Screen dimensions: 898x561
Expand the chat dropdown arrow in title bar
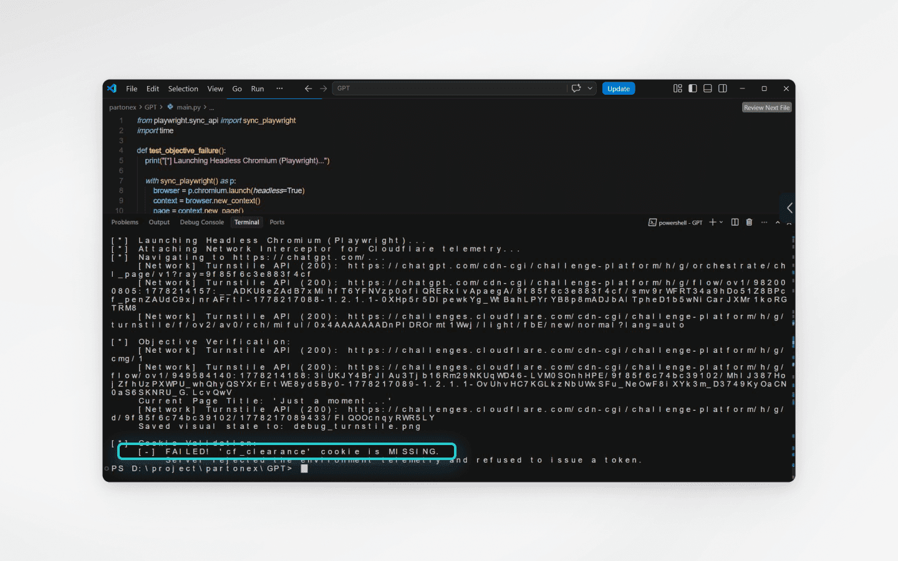pyautogui.click(x=590, y=89)
